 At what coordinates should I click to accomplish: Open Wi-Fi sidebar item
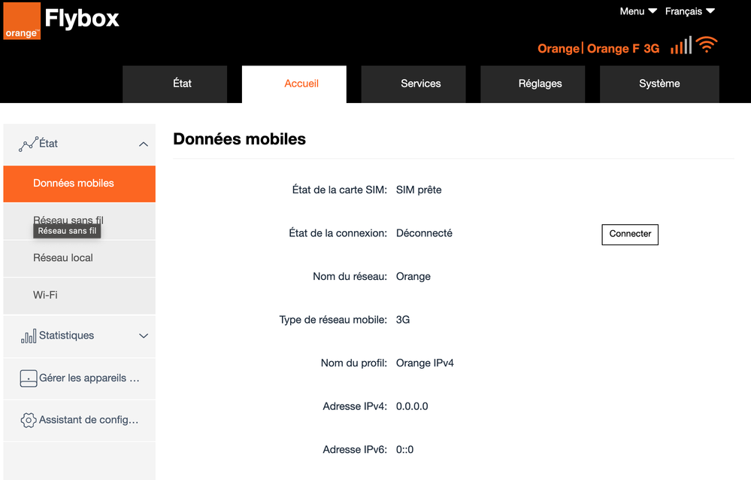80,296
